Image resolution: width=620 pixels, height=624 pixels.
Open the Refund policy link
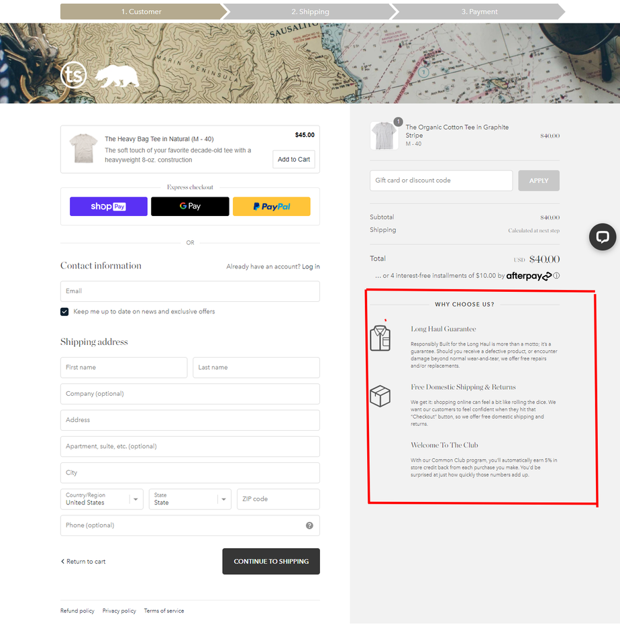(77, 611)
